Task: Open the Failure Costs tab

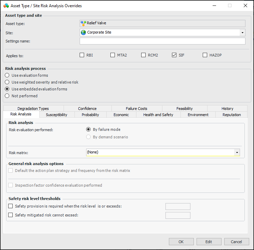Action: 136,109
